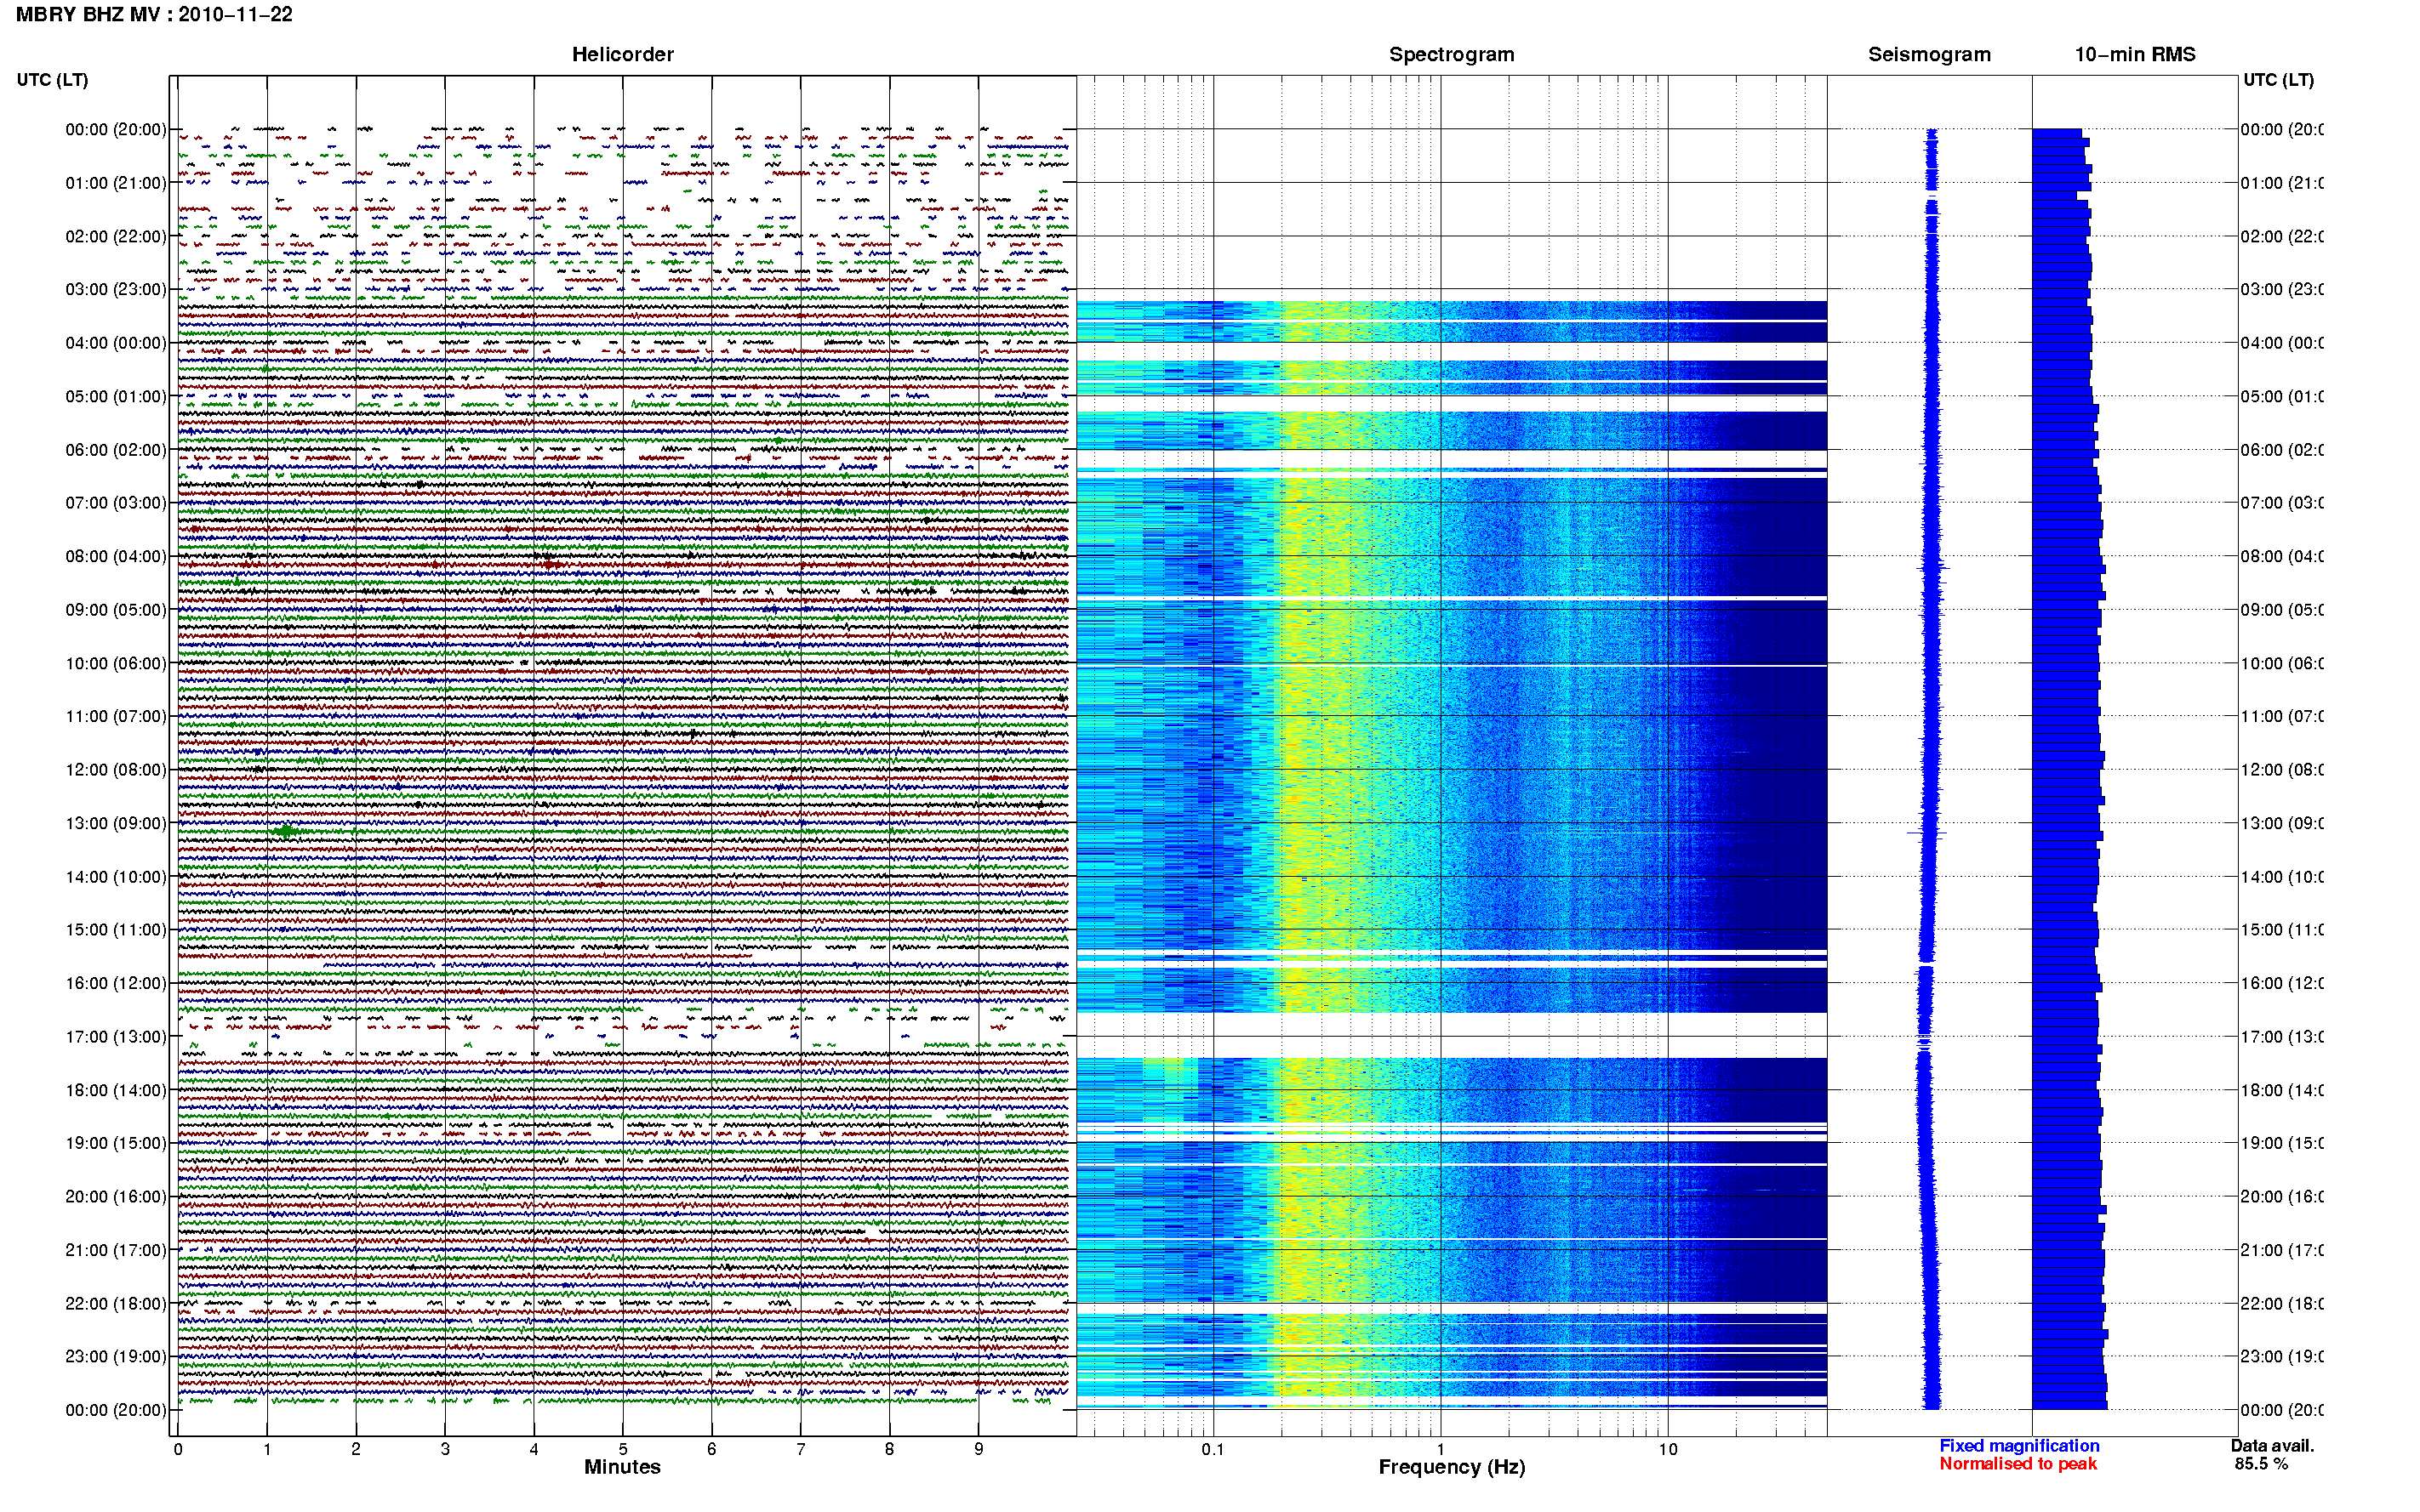Click the '8' tick on the Minutes axis

click(x=889, y=1449)
